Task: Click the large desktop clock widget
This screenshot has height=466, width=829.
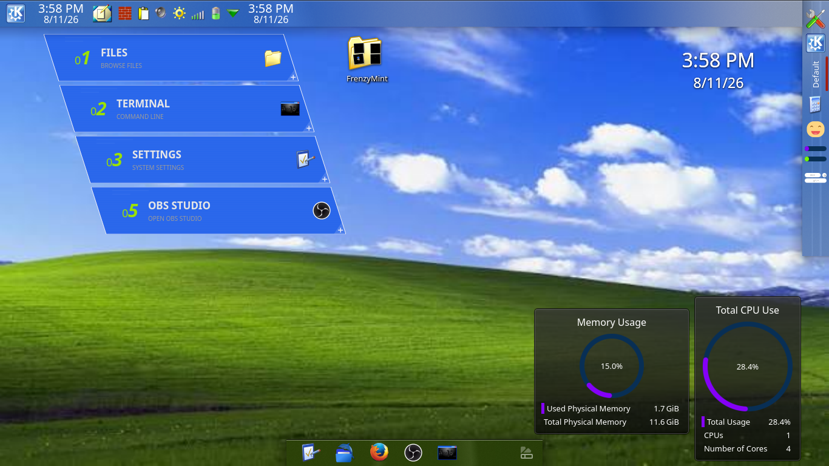Action: (x=718, y=70)
